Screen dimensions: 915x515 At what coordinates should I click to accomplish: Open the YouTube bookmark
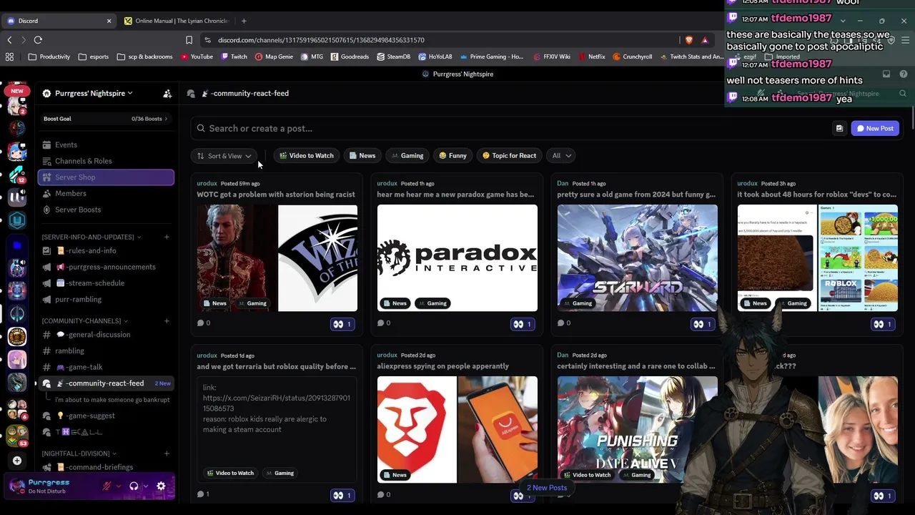(x=197, y=57)
